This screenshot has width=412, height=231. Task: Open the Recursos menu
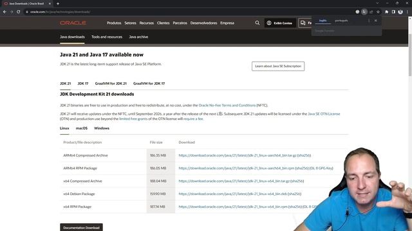coord(147,23)
